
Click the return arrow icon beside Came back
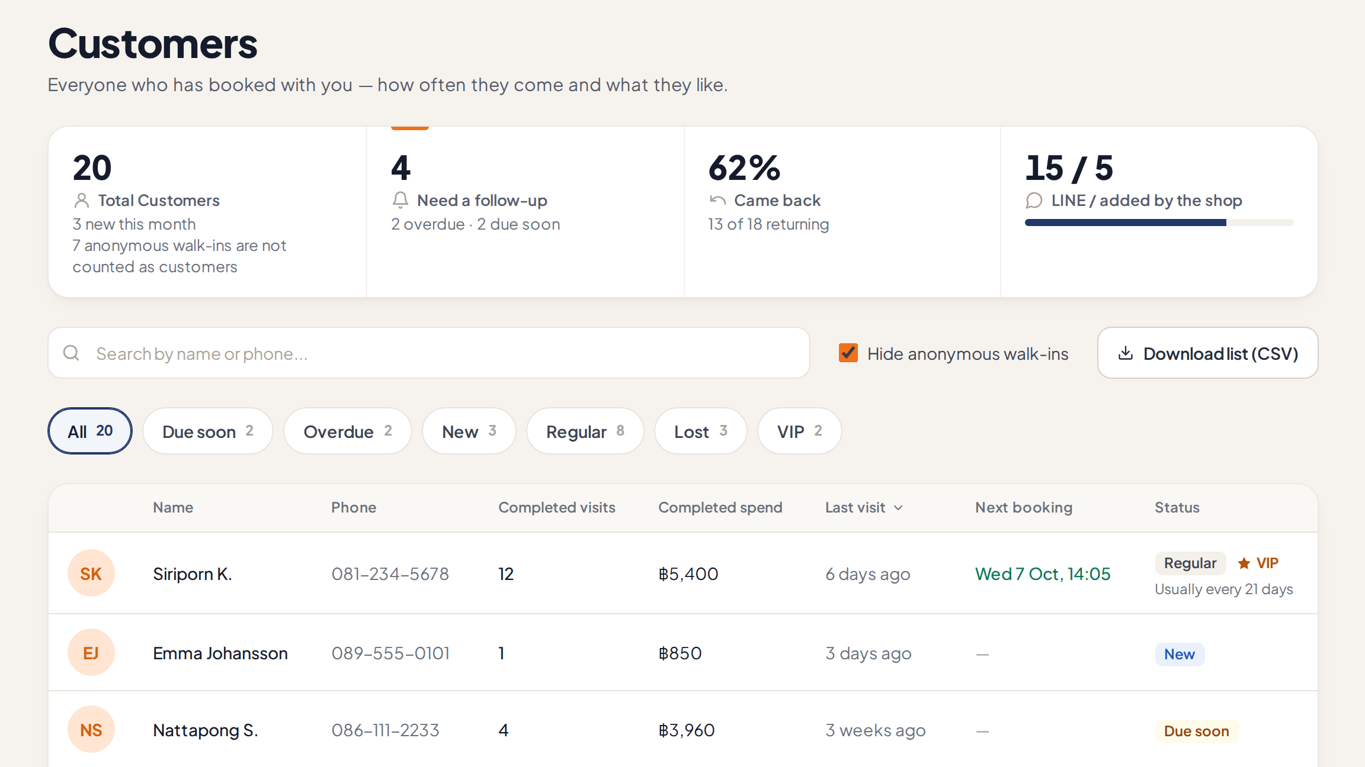pos(717,201)
